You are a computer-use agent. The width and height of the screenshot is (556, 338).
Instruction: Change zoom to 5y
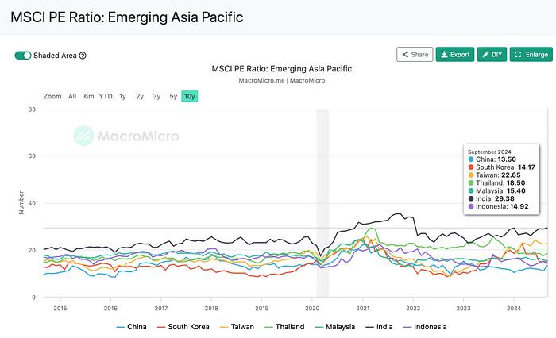(173, 96)
